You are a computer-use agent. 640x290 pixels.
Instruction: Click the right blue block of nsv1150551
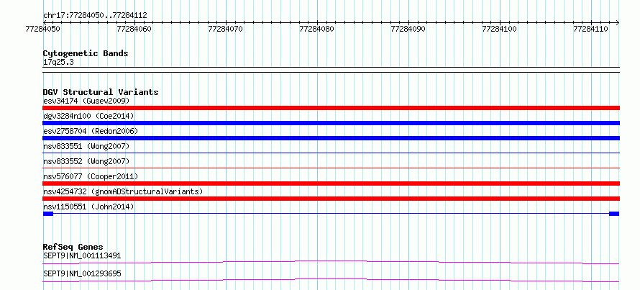(614, 214)
